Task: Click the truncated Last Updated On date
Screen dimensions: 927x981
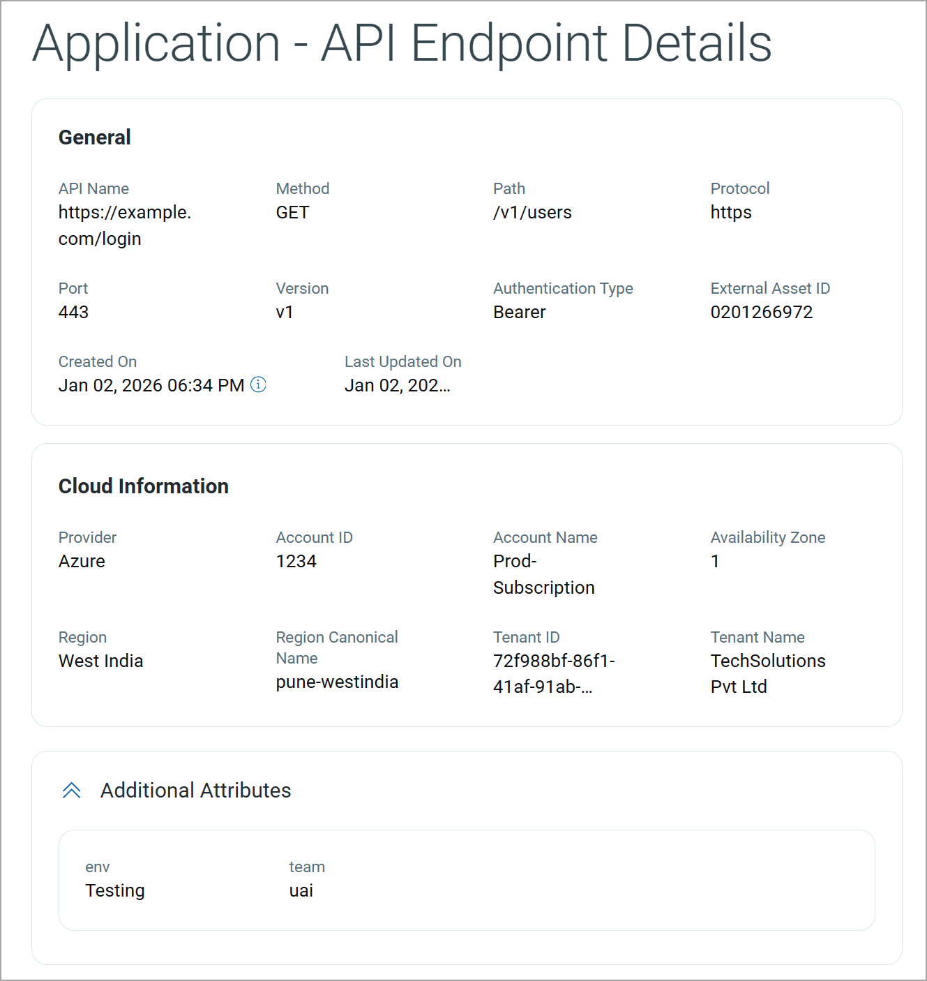Action: point(398,385)
